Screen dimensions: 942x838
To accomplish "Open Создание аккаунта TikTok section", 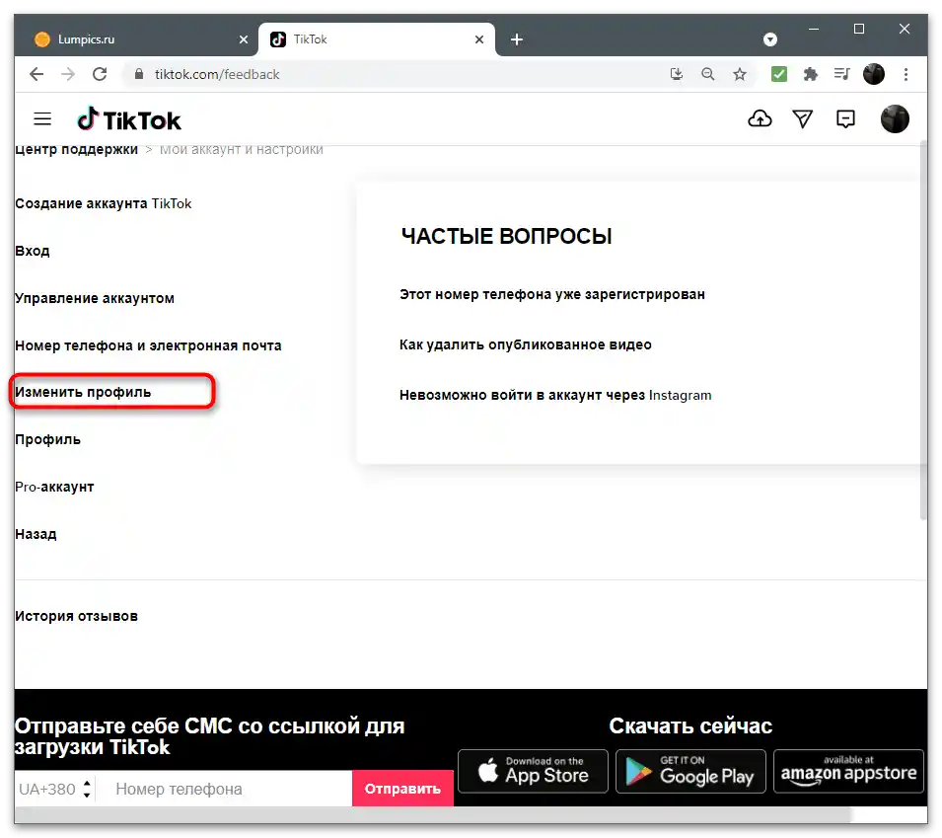I will pyautogui.click(x=104, y=203).
